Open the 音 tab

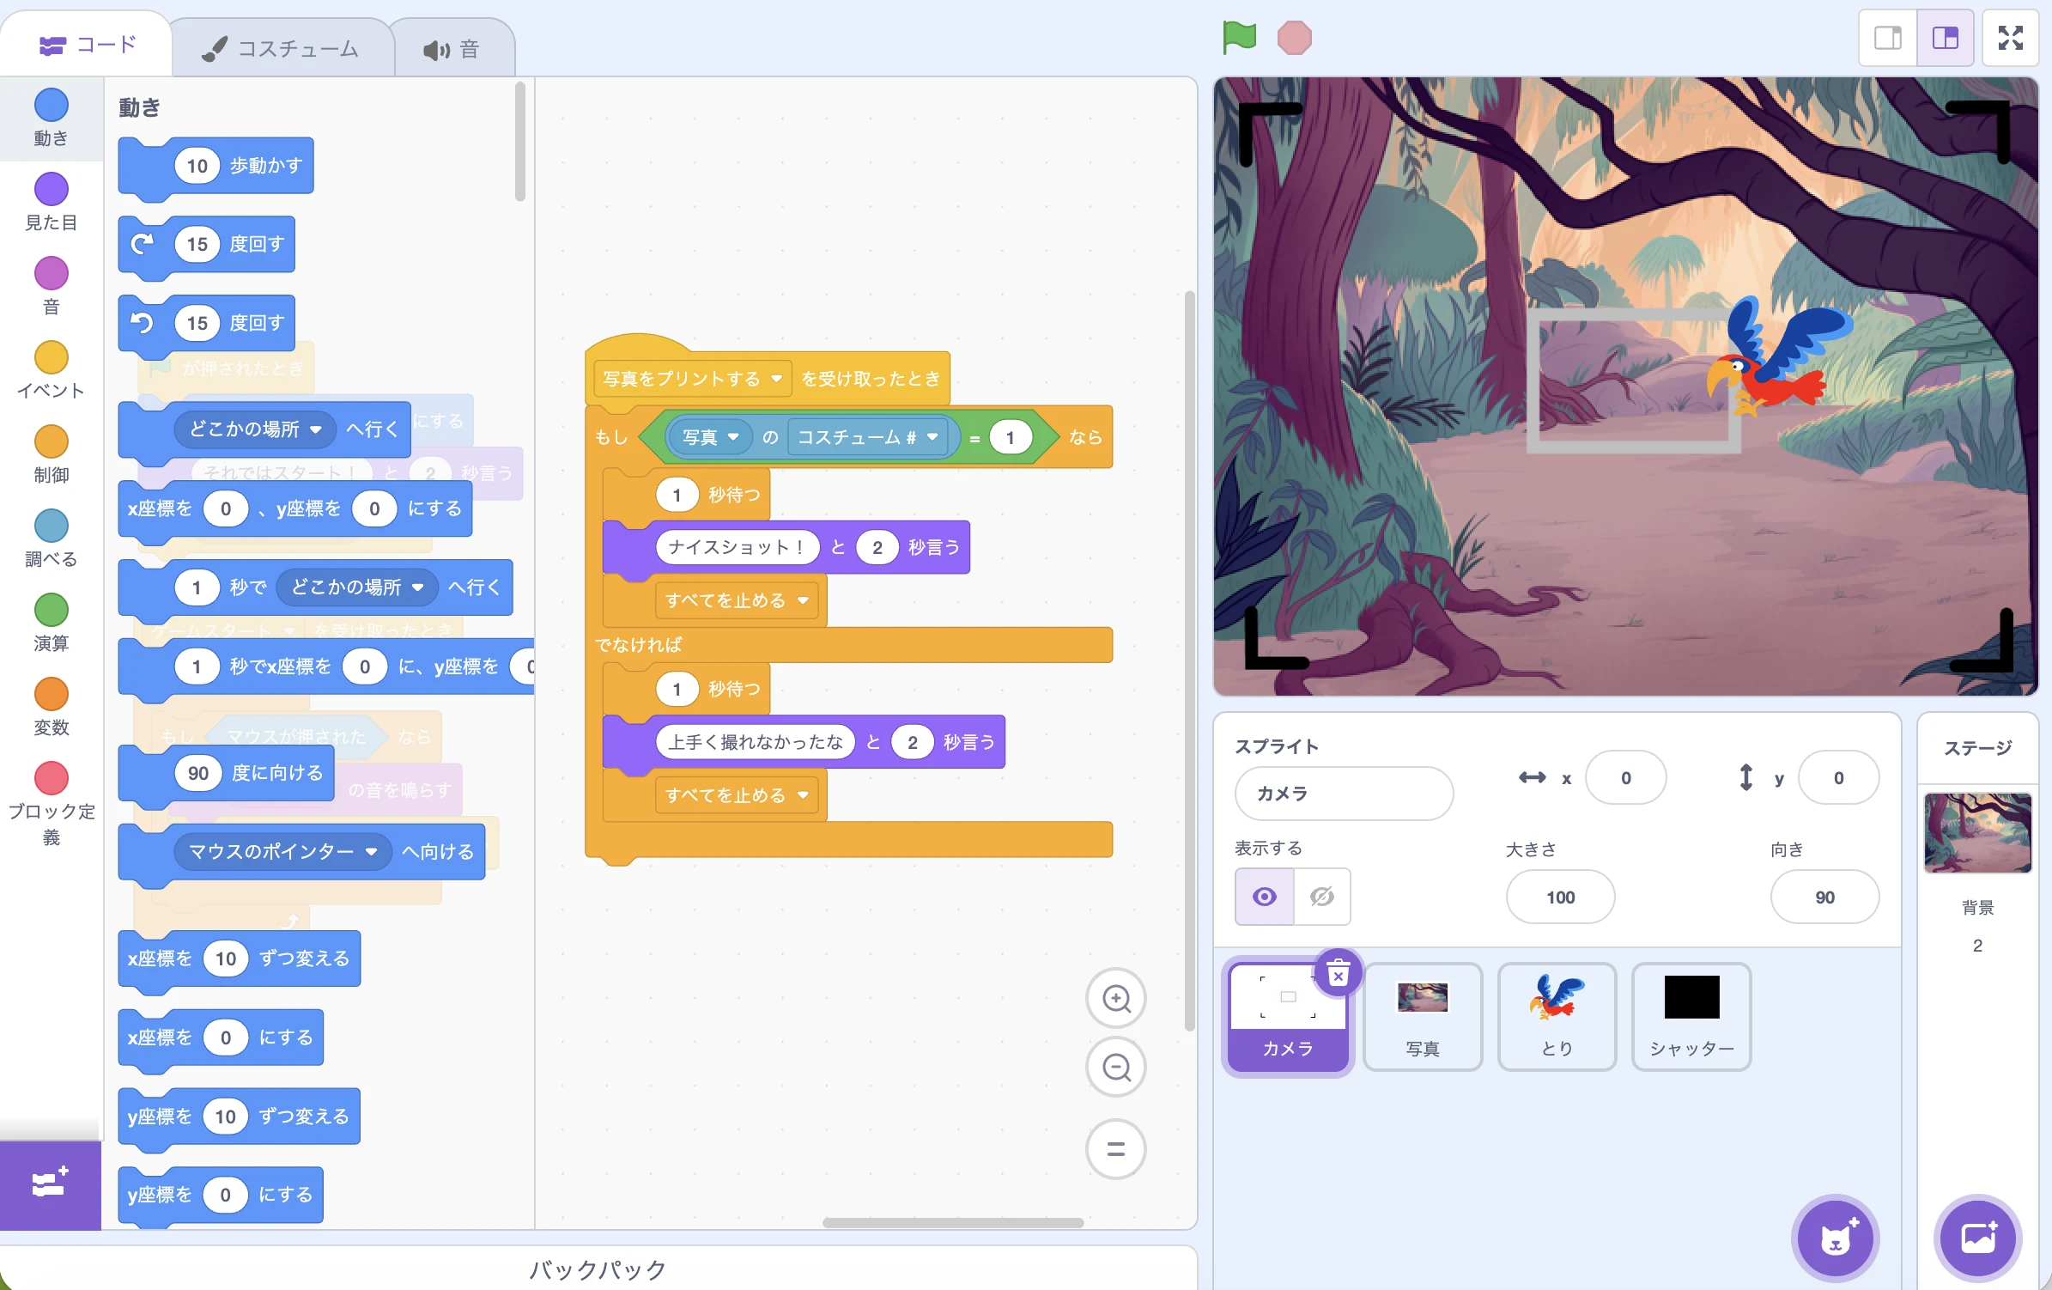(x=452, y=49)
